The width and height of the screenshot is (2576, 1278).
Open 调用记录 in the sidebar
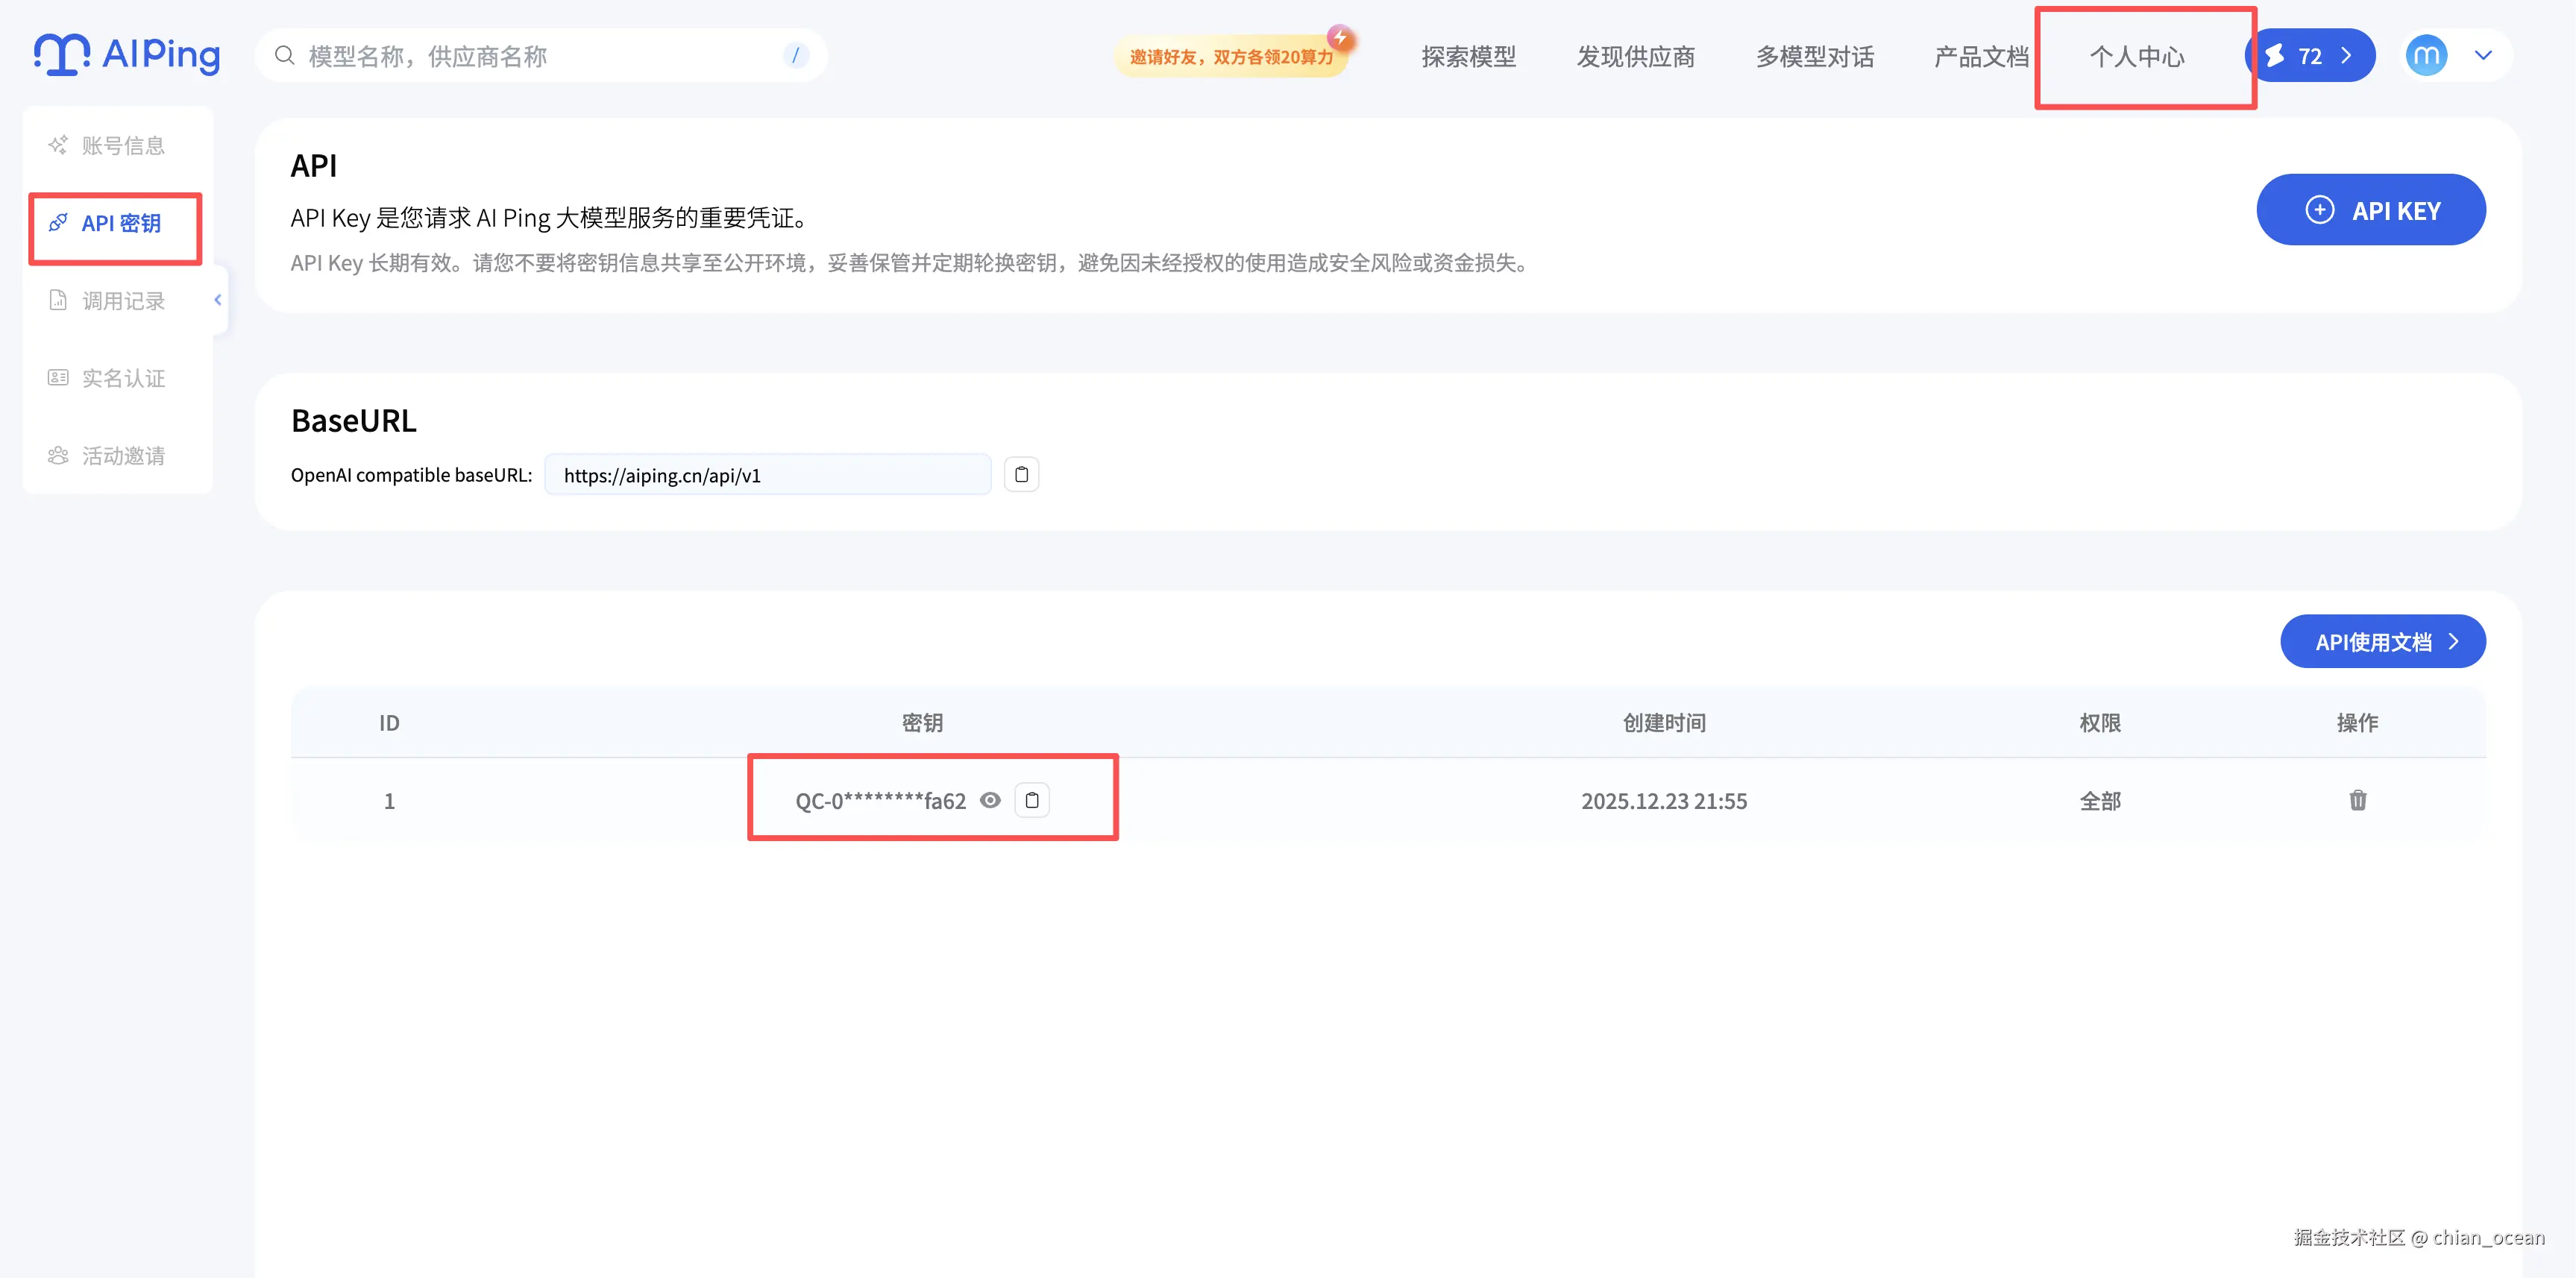tap(122, 300)
